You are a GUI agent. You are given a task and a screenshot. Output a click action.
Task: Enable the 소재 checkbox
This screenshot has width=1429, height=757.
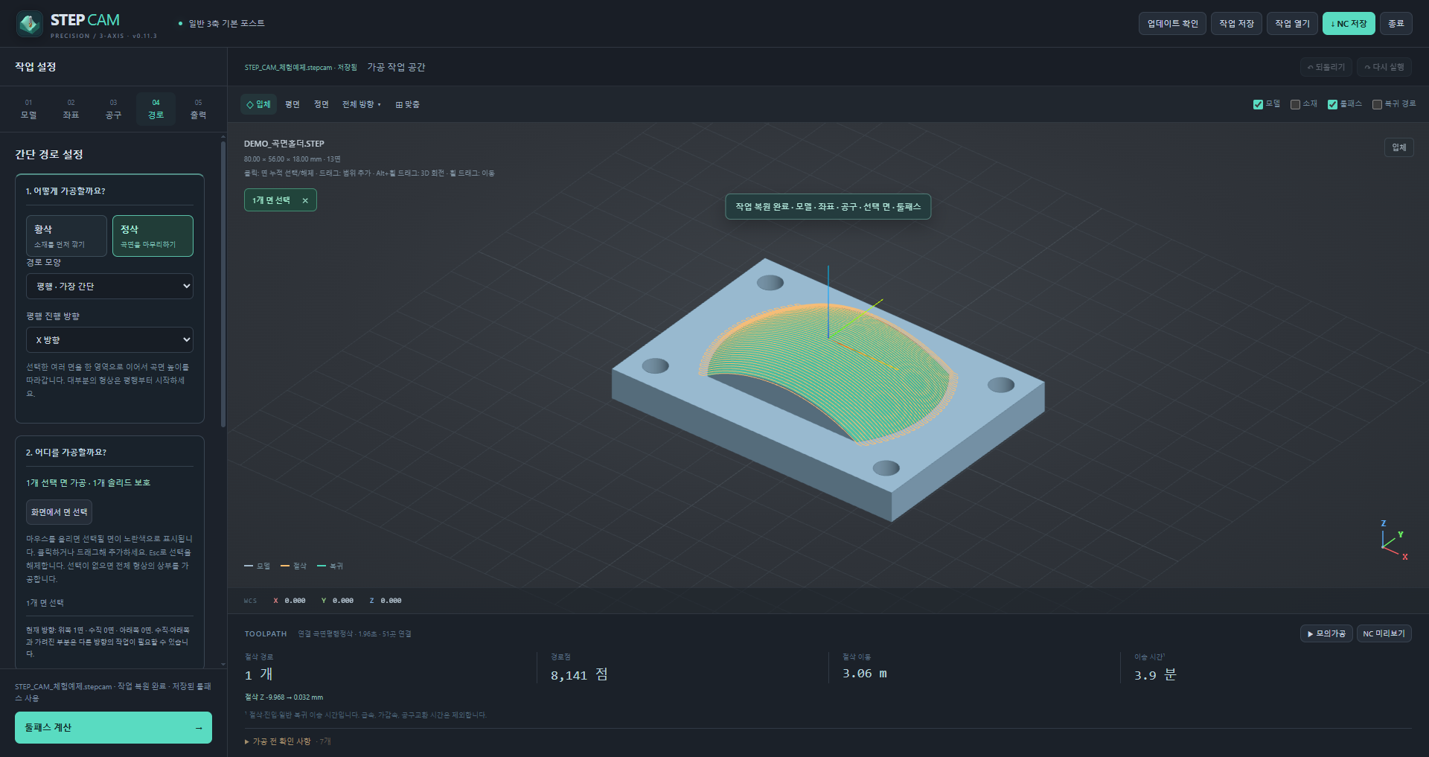point(1295,104)
